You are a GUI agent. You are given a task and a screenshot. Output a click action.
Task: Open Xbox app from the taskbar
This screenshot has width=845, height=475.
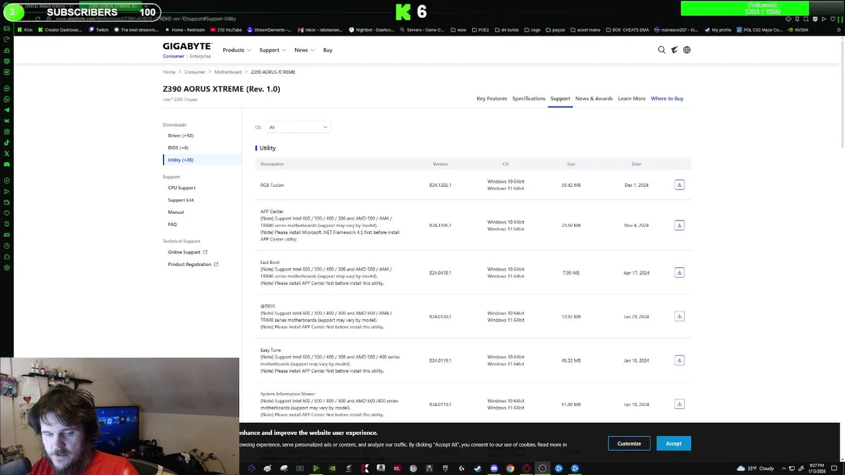point(300,468)
